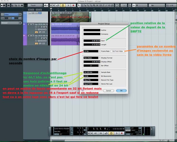This screenshot has width=177, height=142.
Task: Click Get From Video button
Action: [118, 51]
